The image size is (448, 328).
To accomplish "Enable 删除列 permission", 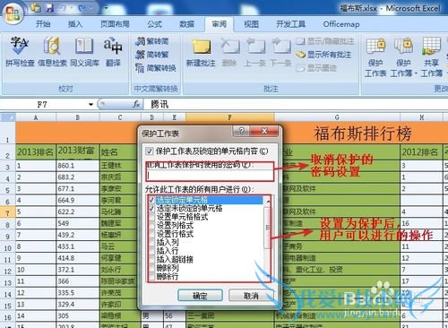I will (151, 268).
